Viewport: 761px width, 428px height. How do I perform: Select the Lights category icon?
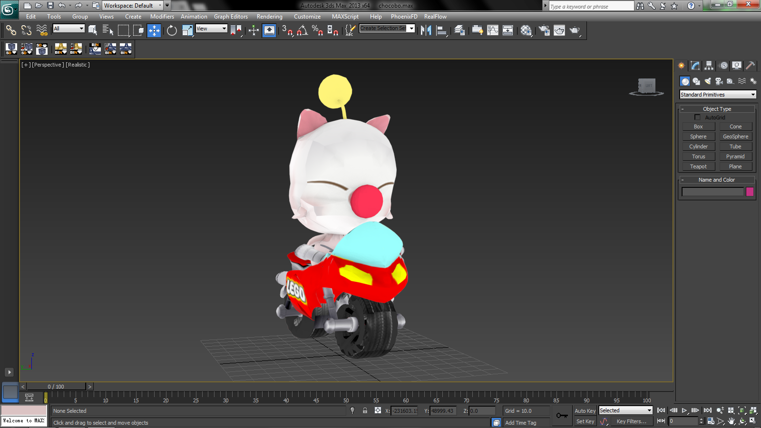(708, 81)
